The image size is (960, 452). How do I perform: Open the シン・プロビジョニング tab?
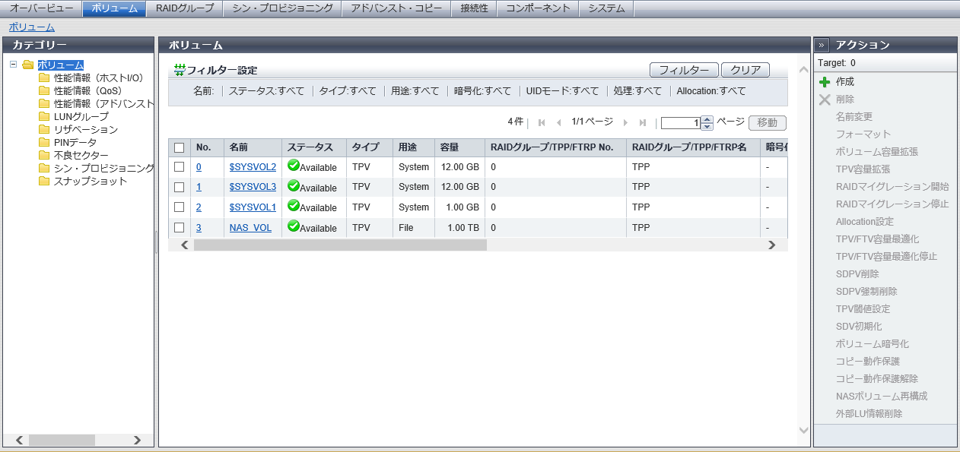click(282, 8)
